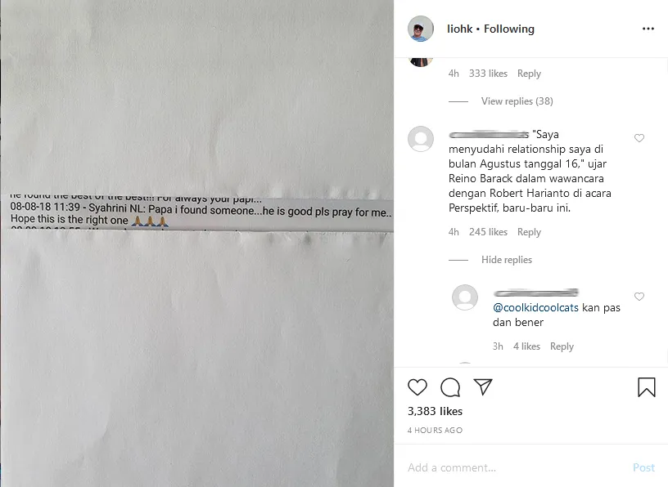Image resolution: width=668 pixels, height=487 pixels.
Task: Expand View replies (38)
Action: pyautogui.click(x=517, y=101)
